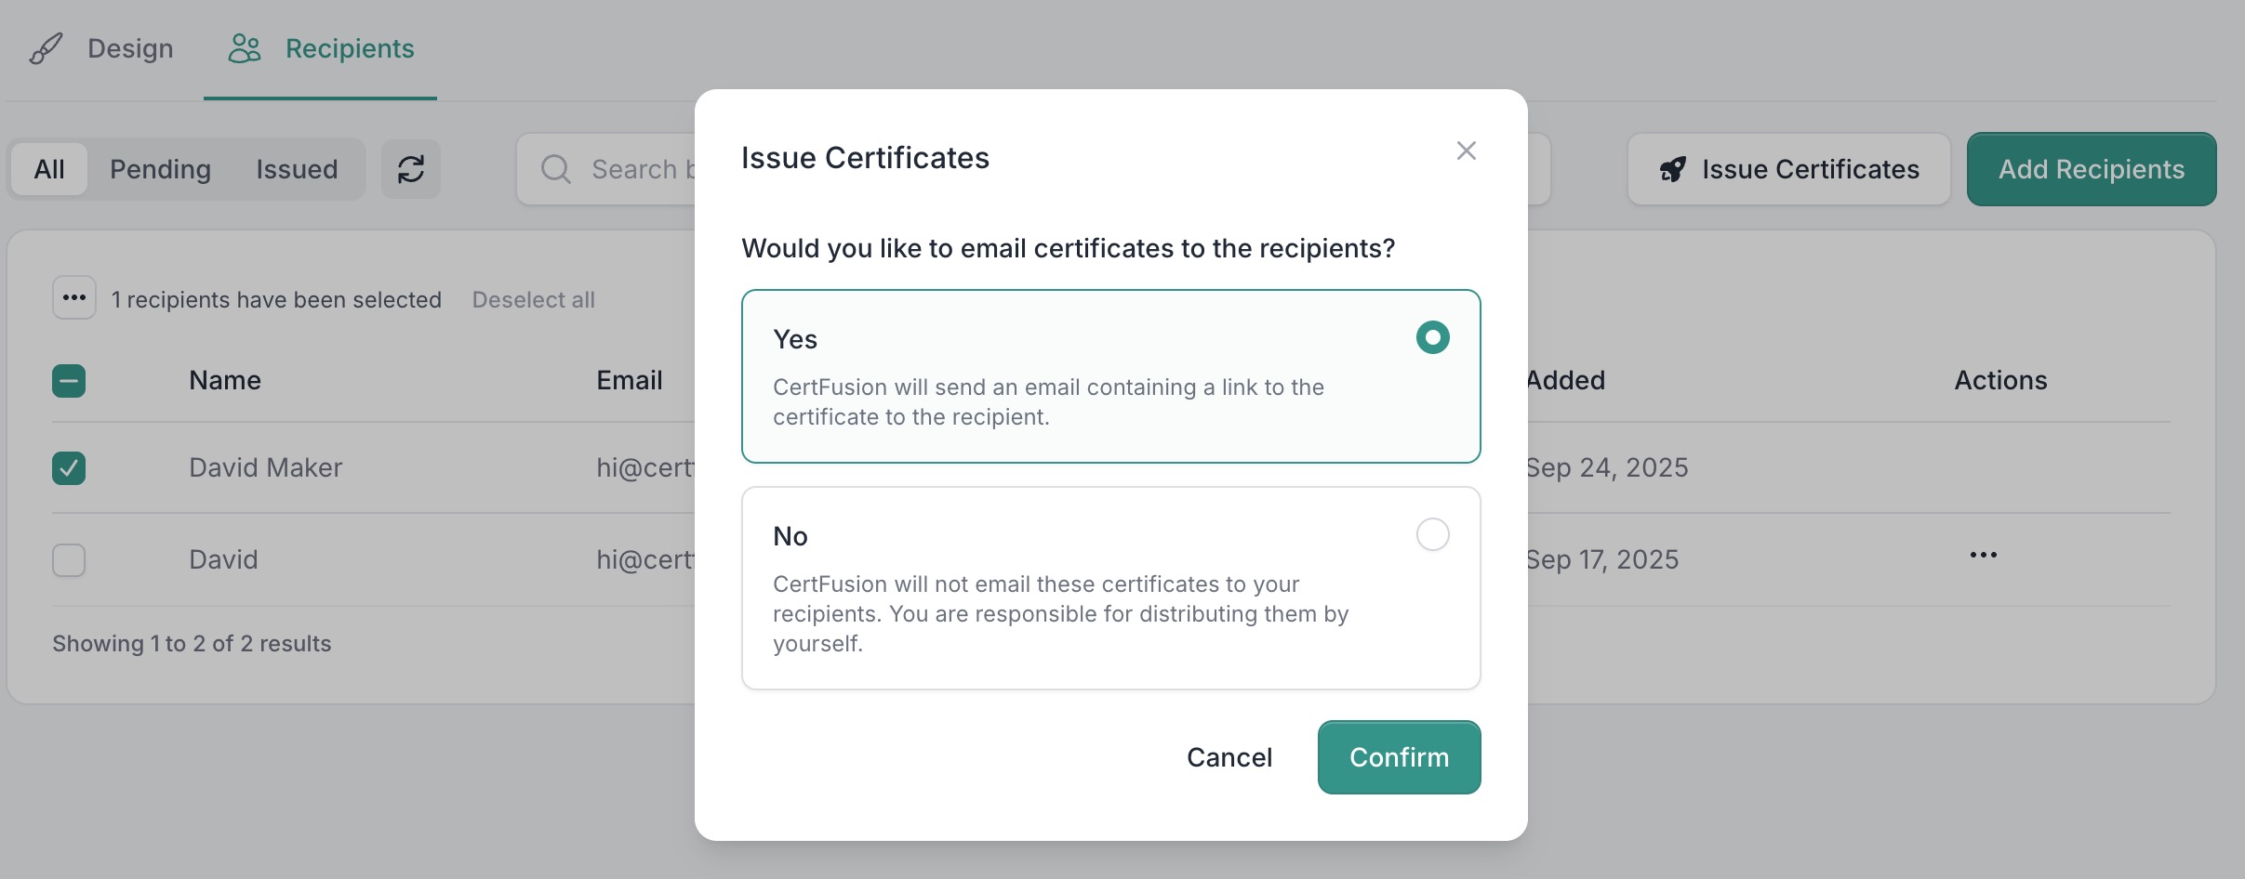Open row actions menu for David
The height and width of the screenshot is (879, 2245).
tap(1983, 556)
